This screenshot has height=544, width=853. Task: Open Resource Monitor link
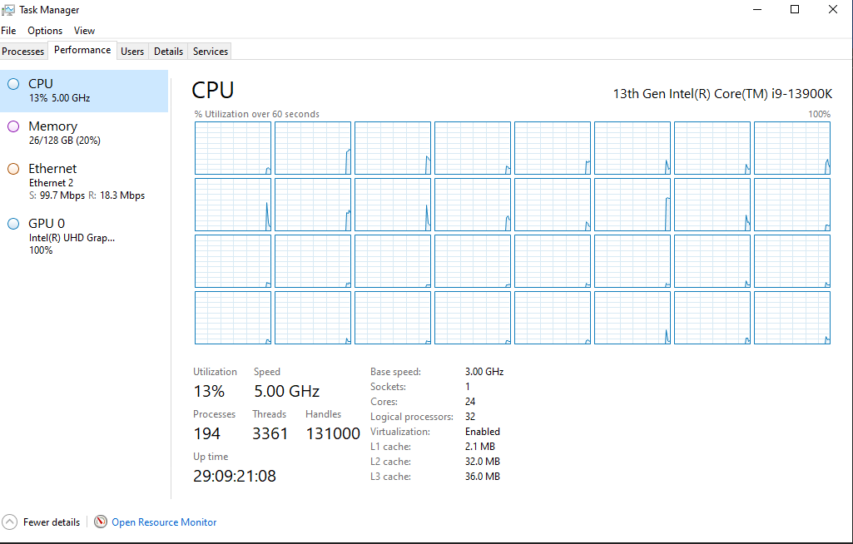tap(164, 522)
